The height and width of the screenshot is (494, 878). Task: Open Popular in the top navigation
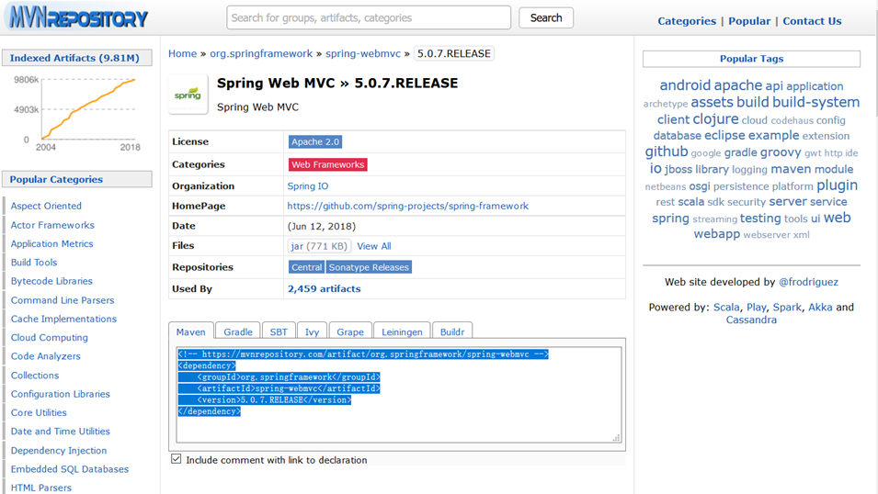click(749, 21)
